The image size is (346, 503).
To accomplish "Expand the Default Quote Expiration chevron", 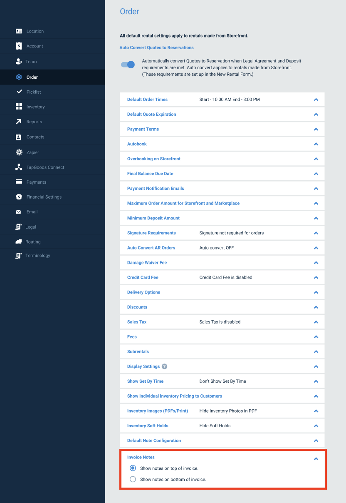I will pyautogui.click(x=316, y=115).
